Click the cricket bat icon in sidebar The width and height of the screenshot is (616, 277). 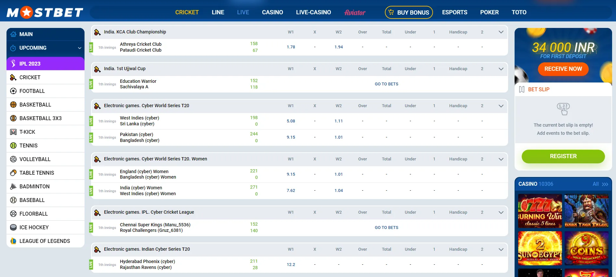pos(13,77)
